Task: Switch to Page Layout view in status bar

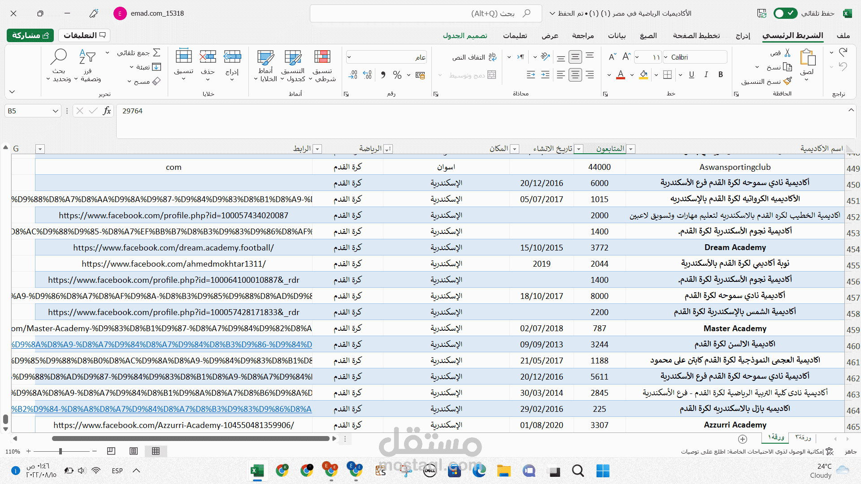Action: [134, 451]
